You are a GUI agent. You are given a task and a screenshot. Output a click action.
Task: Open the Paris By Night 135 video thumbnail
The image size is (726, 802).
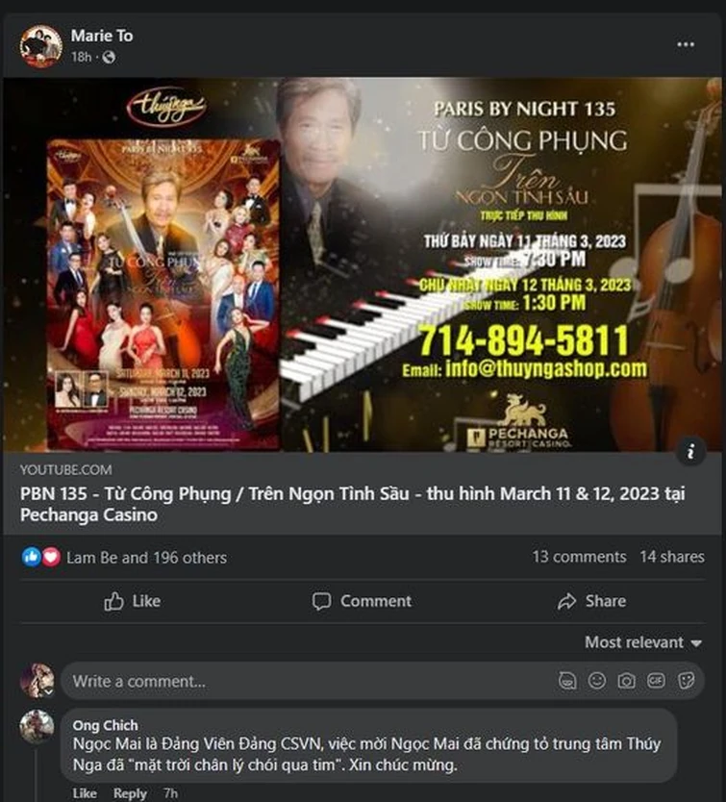click(x=363, y=264)
